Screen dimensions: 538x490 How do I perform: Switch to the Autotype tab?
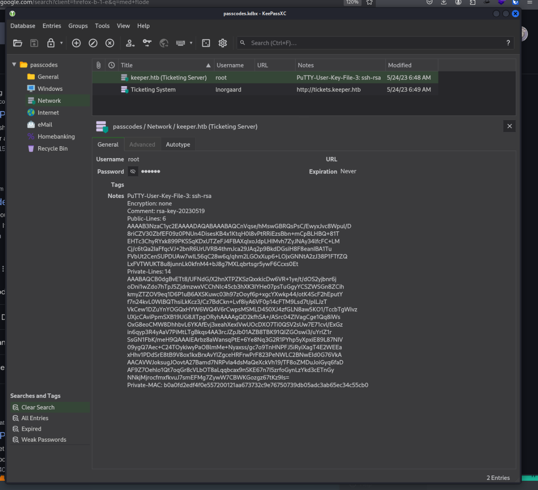pos(178,144)
